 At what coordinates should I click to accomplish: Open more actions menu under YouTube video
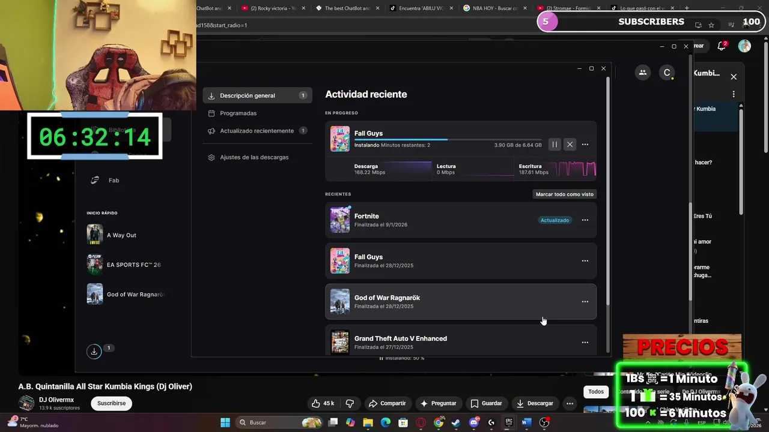click(570, 404)
